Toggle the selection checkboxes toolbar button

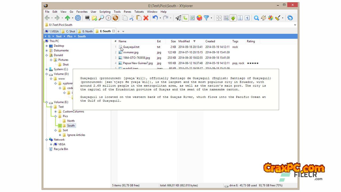click(192, 18)
